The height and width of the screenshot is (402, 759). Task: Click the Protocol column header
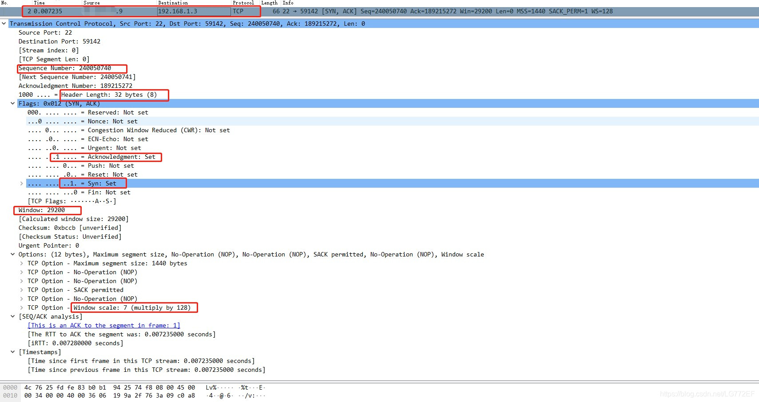coord(243,3)
